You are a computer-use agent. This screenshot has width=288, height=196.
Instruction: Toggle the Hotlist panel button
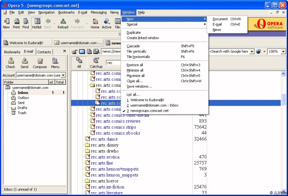pos(37,24)
